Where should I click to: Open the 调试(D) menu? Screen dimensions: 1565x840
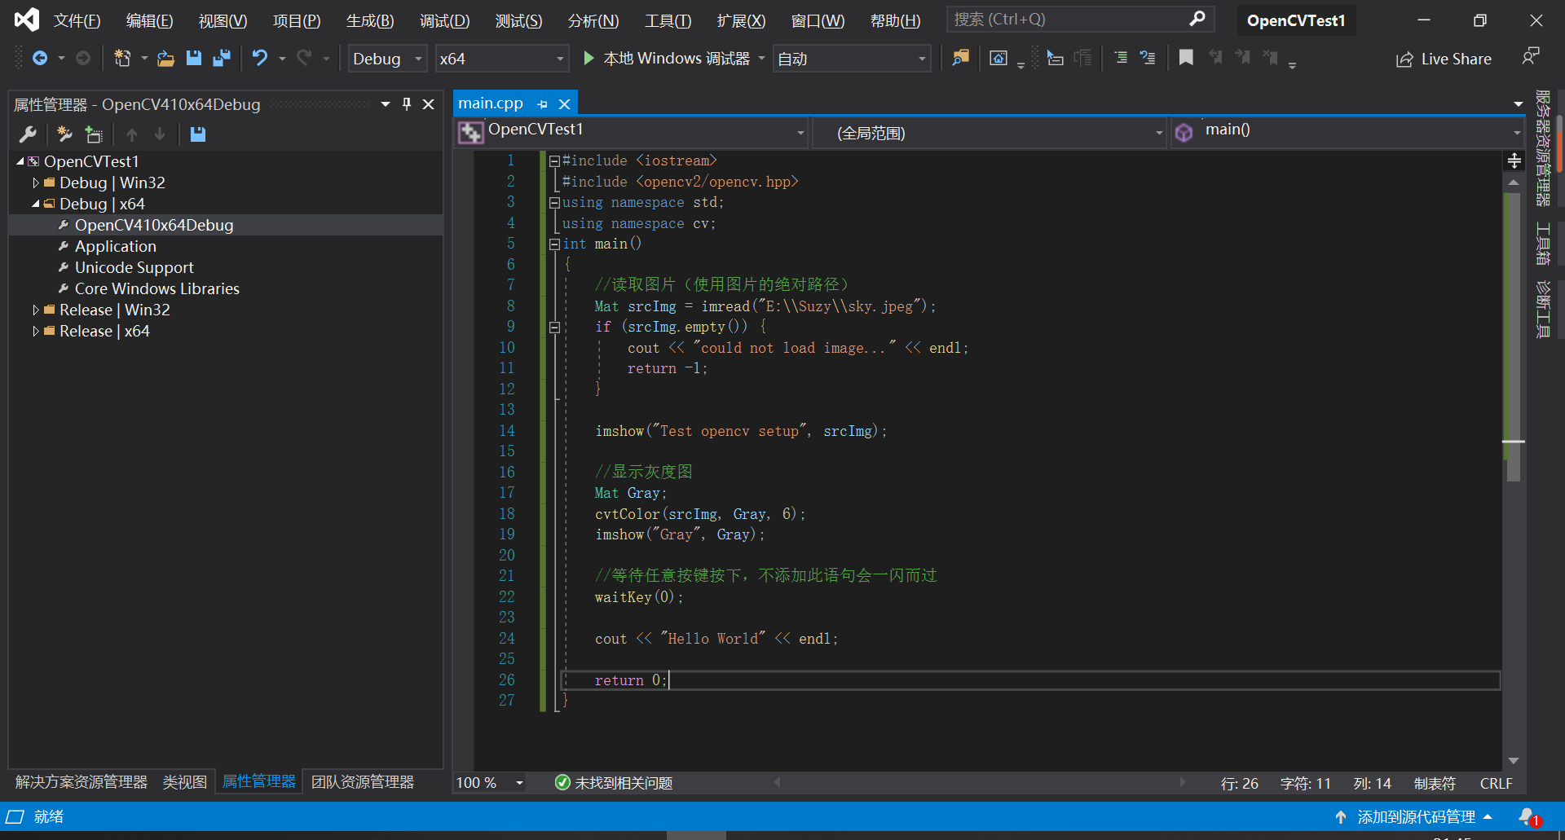444,20
